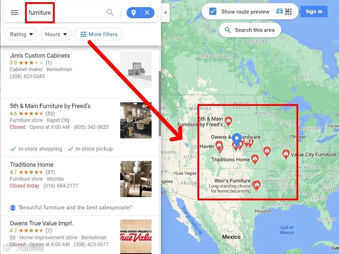Click the blue location pin button
This screenshot has height=254, width=339.
134,13
